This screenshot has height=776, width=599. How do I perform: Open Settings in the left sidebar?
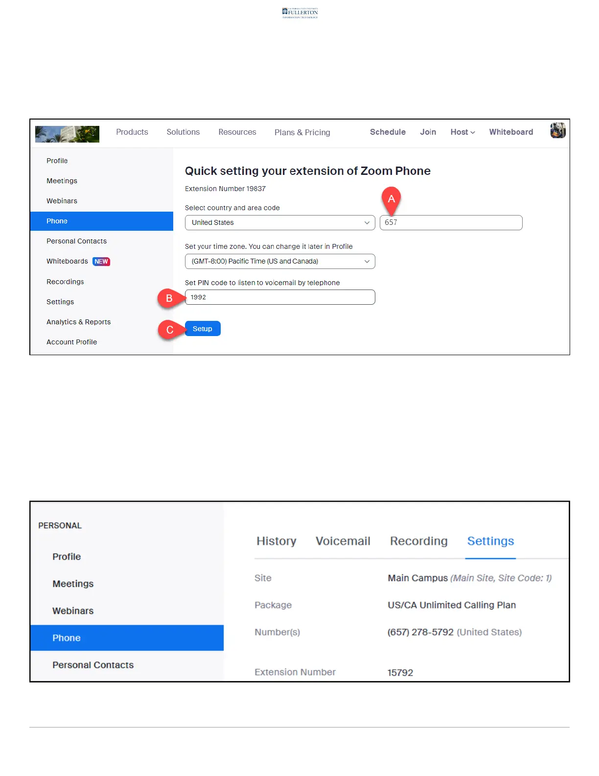click(x=60, y=302)
